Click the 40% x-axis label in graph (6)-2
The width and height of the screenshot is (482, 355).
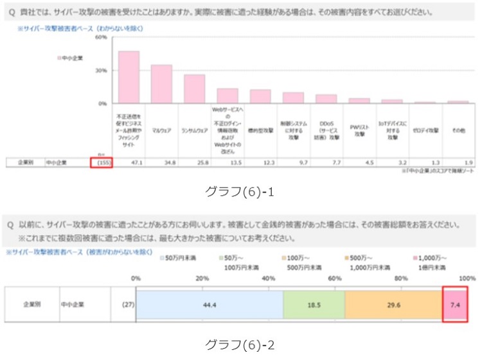[x=269, y=279]
